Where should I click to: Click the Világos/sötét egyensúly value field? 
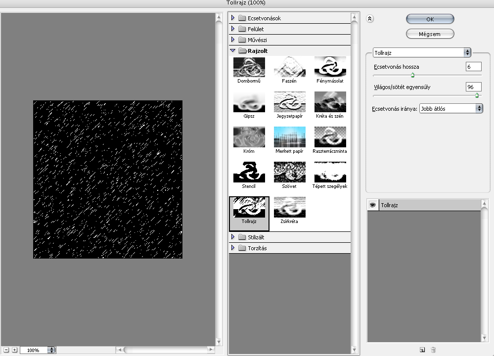(474, 87)
